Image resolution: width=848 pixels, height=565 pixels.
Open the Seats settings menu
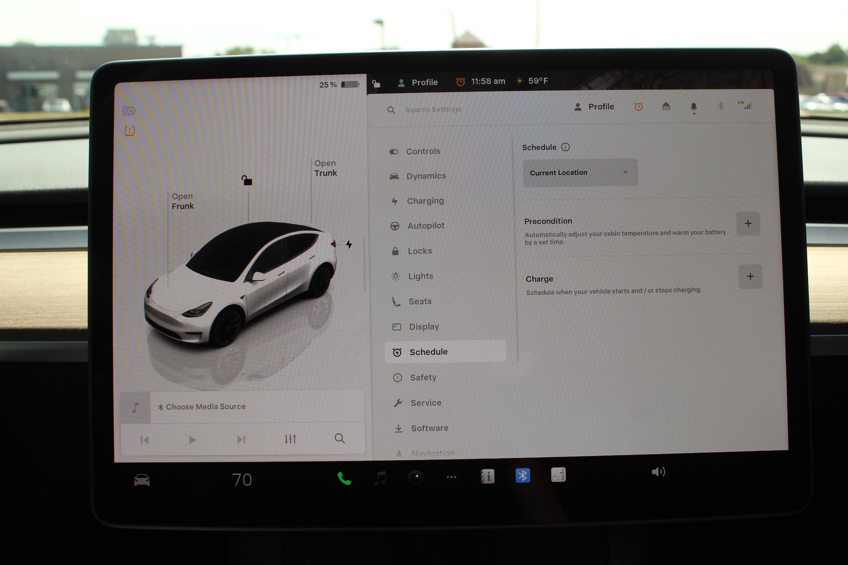[x=412, y=302]
